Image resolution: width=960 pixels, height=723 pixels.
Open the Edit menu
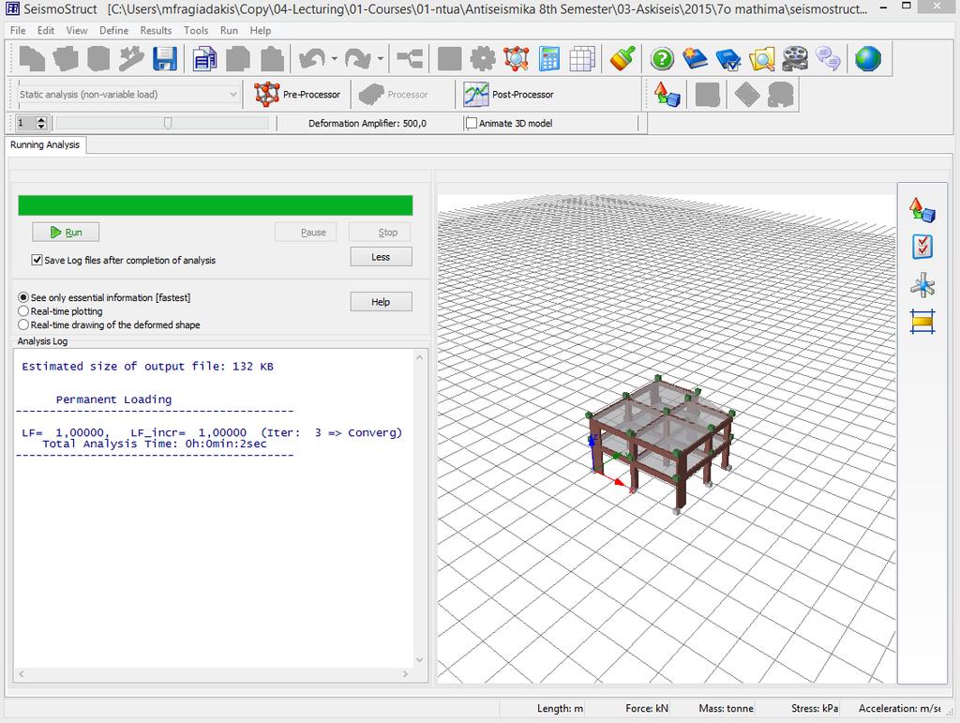click(45, 30)
